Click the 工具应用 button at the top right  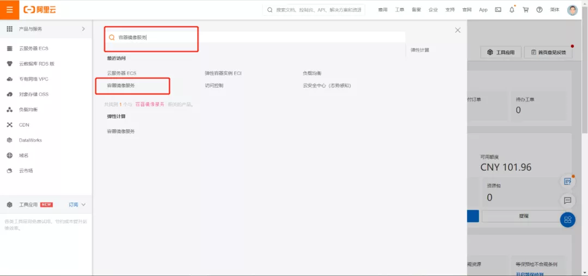click(x=501, y=52)
